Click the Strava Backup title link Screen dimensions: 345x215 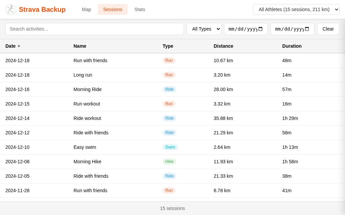click(42, 9)
